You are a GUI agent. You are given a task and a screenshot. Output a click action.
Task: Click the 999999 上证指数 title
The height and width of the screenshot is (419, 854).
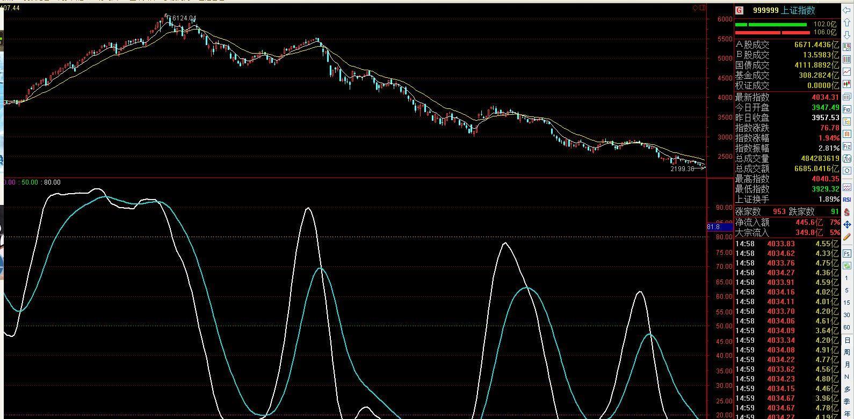click(784, 10)
